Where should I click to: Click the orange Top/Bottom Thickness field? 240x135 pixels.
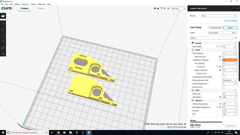[229, 60]
